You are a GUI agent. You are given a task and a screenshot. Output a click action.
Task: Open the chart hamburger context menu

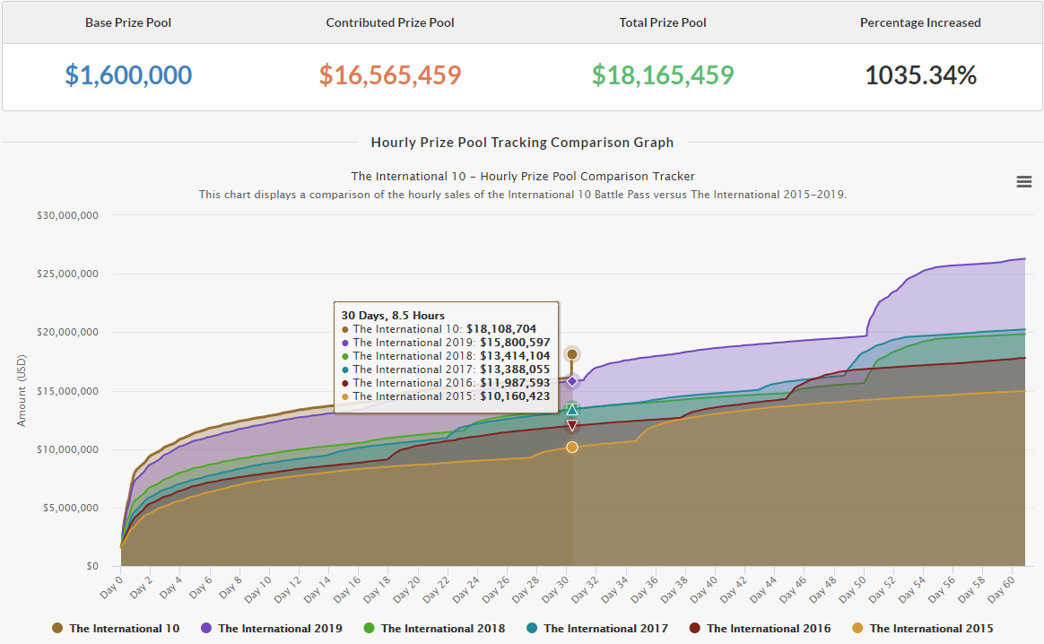[x=1024, y=181]
